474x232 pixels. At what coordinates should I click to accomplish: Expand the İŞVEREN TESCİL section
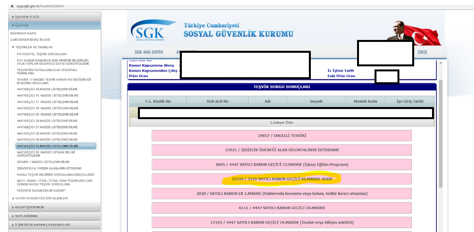[54, 17]
